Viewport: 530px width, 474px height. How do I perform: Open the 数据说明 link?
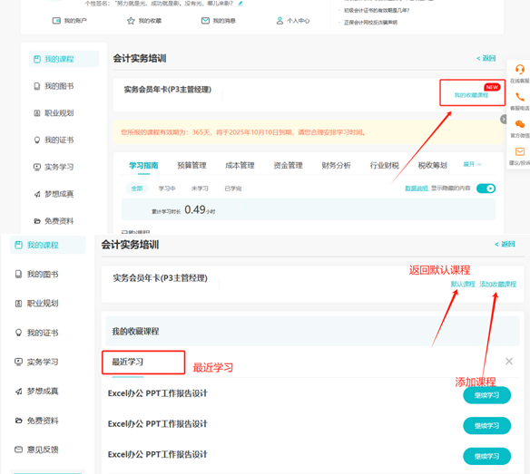417,189
